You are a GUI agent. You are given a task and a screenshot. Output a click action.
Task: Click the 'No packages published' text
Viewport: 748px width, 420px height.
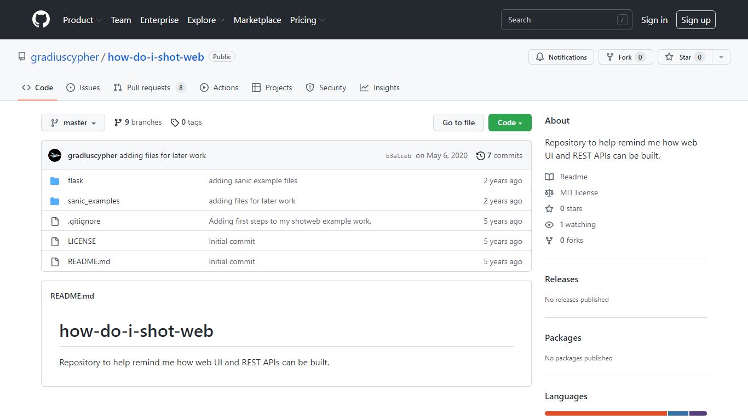[579, 358]
